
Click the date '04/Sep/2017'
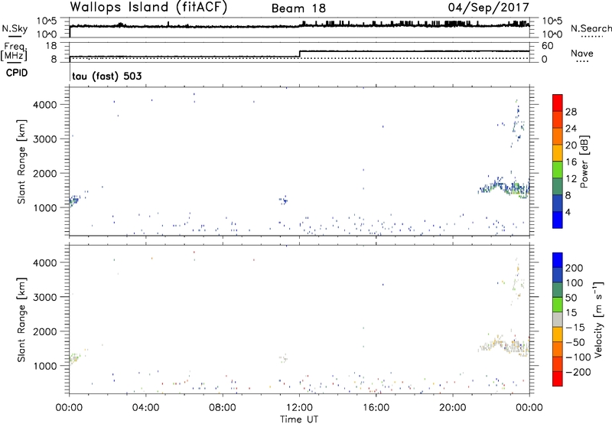(488, 7)
